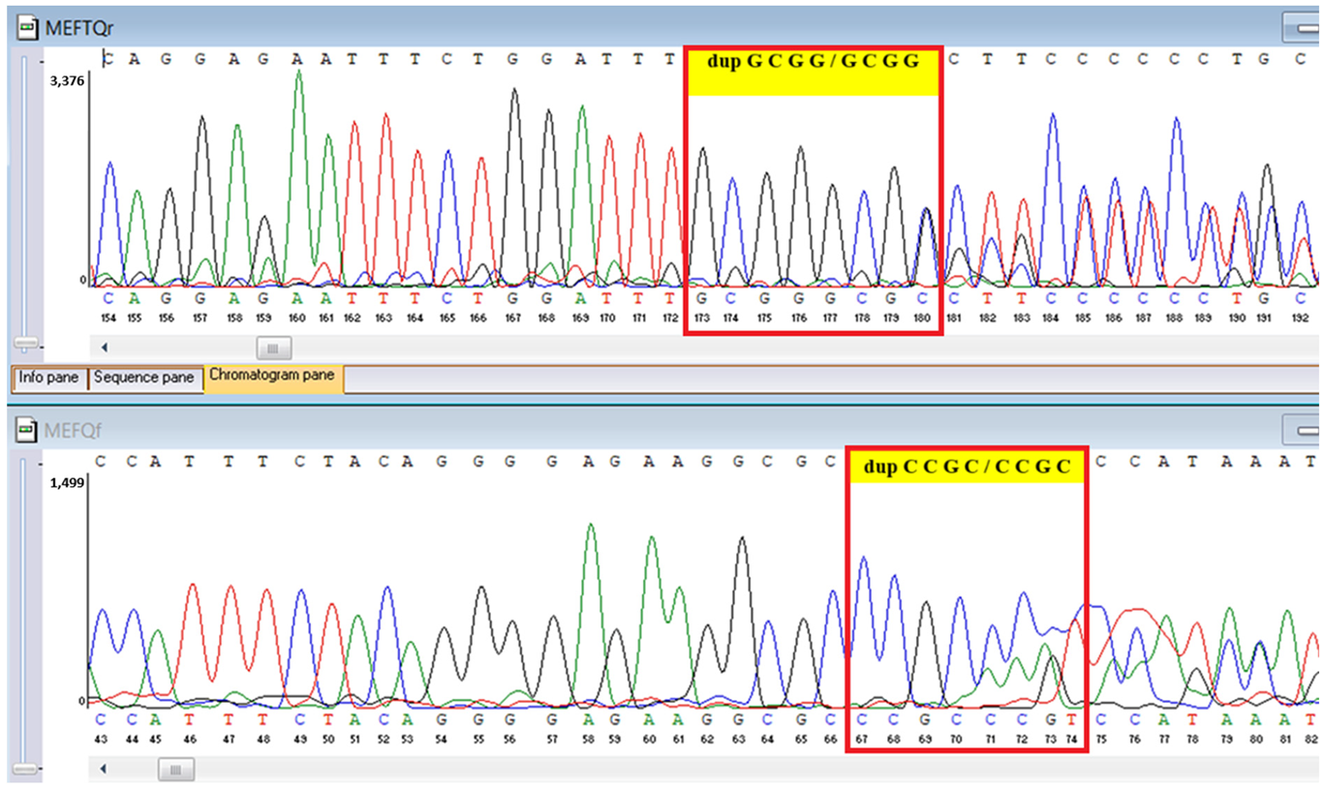The image size is (1324, 788).
Task: Click position number 65 in MEFQf
Action: click(801, 740)
